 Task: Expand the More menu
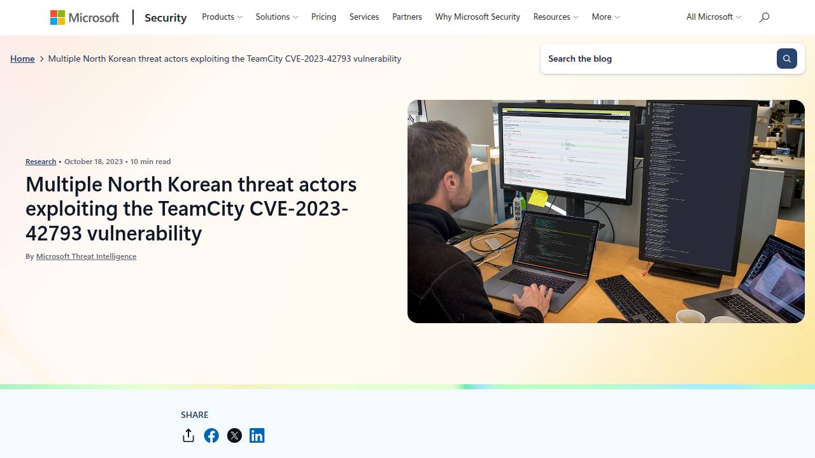pyautogui.click(x=606, y=17)
